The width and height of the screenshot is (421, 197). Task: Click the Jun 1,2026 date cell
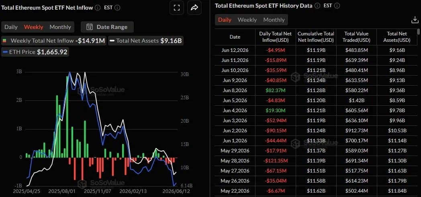pos(235,141)
